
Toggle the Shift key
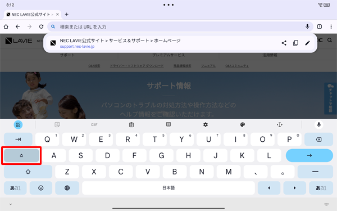[28, 172]
